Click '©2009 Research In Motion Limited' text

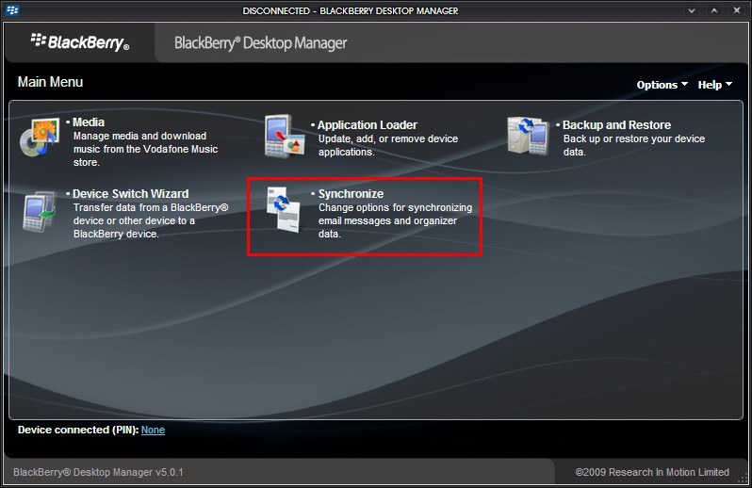(x=652, y=472)
